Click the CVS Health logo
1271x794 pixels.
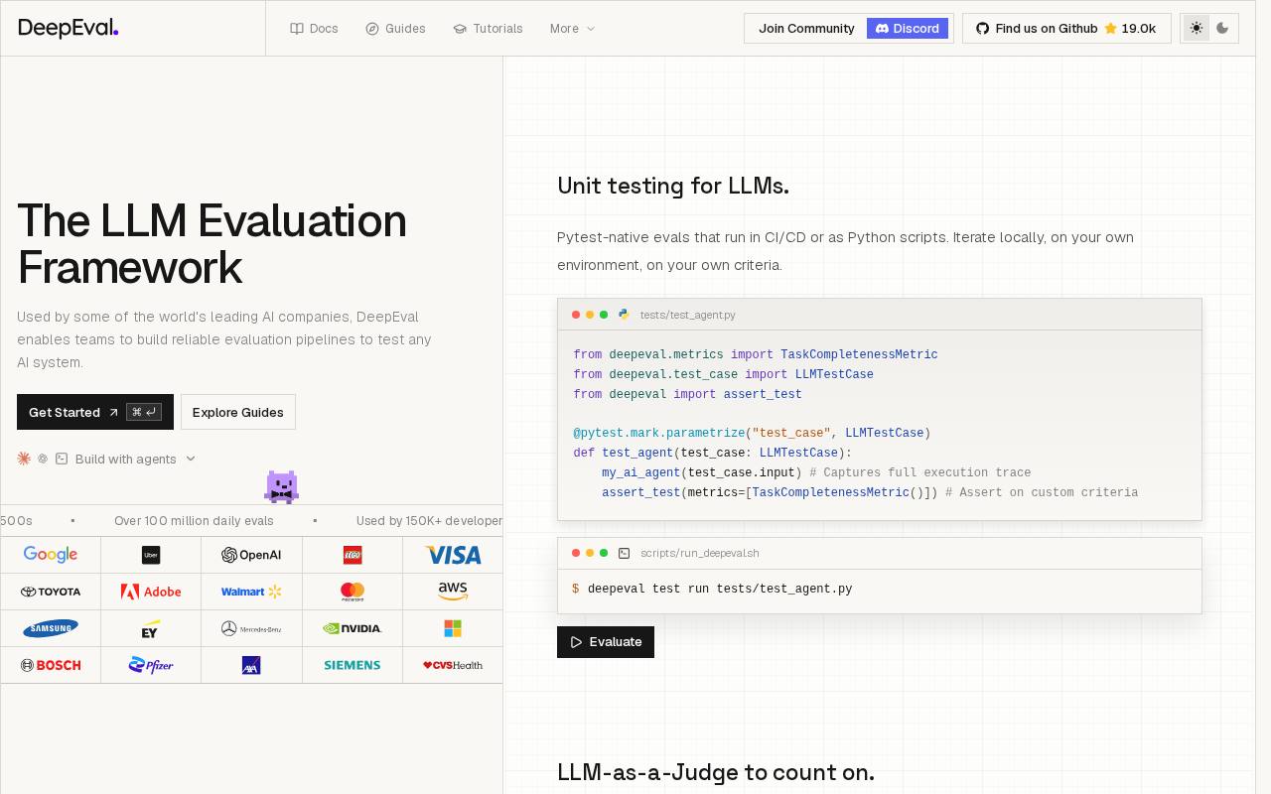click(x=453, y=665)
